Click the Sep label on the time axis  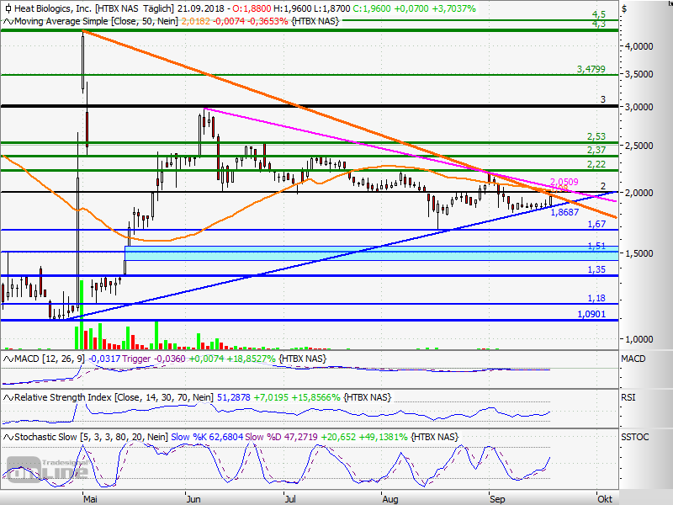496,498
